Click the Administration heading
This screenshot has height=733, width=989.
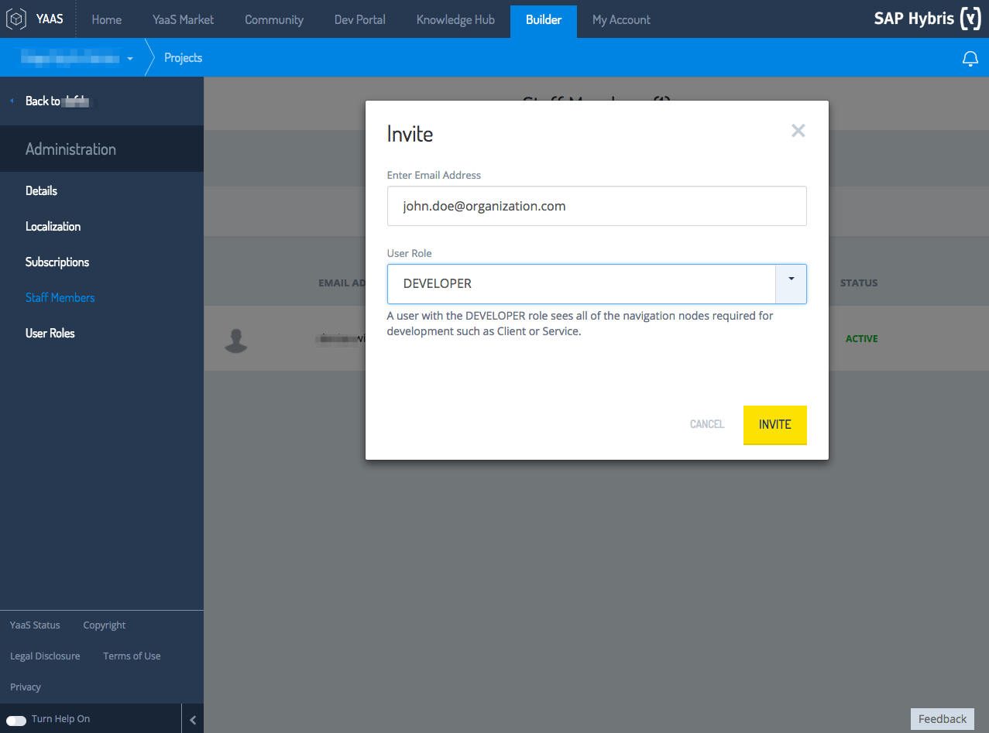(x=70, y=149)
